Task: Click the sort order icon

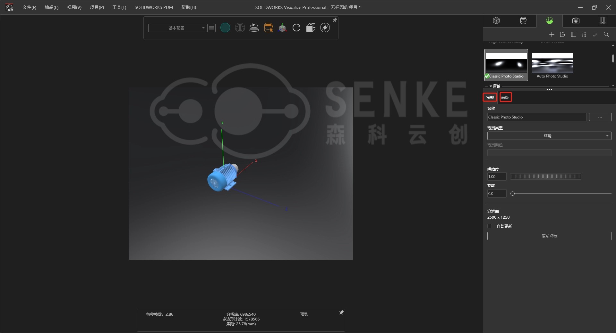Action: (x=595, y=34)
